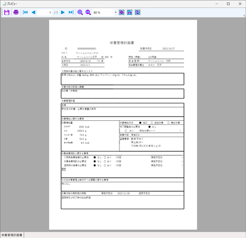Fit whole page in the preview
The width and height of the screenshot is (246, 238).
point(121,12)
